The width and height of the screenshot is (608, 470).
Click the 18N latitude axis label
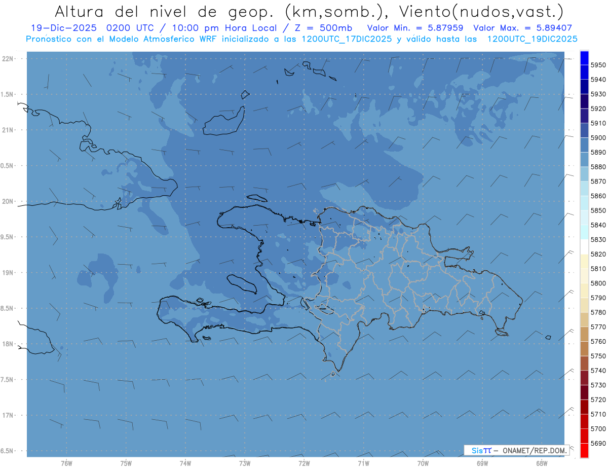pos(9,344)
